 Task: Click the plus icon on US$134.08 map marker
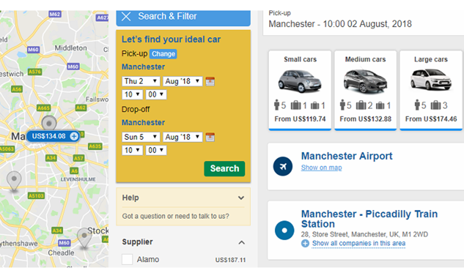[x=74, y=136]
